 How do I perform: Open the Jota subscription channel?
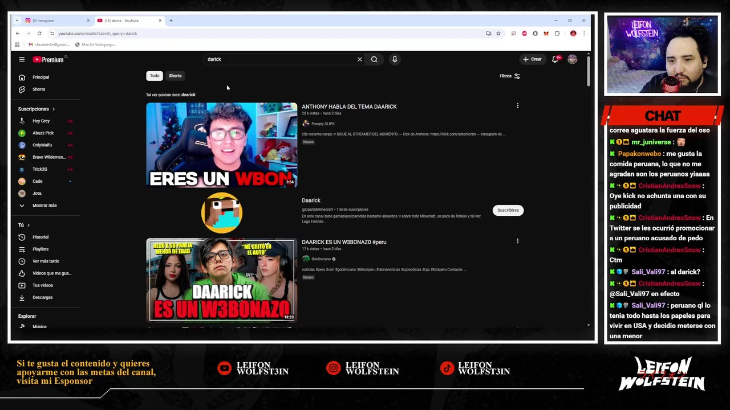click(x=37, y=193)
